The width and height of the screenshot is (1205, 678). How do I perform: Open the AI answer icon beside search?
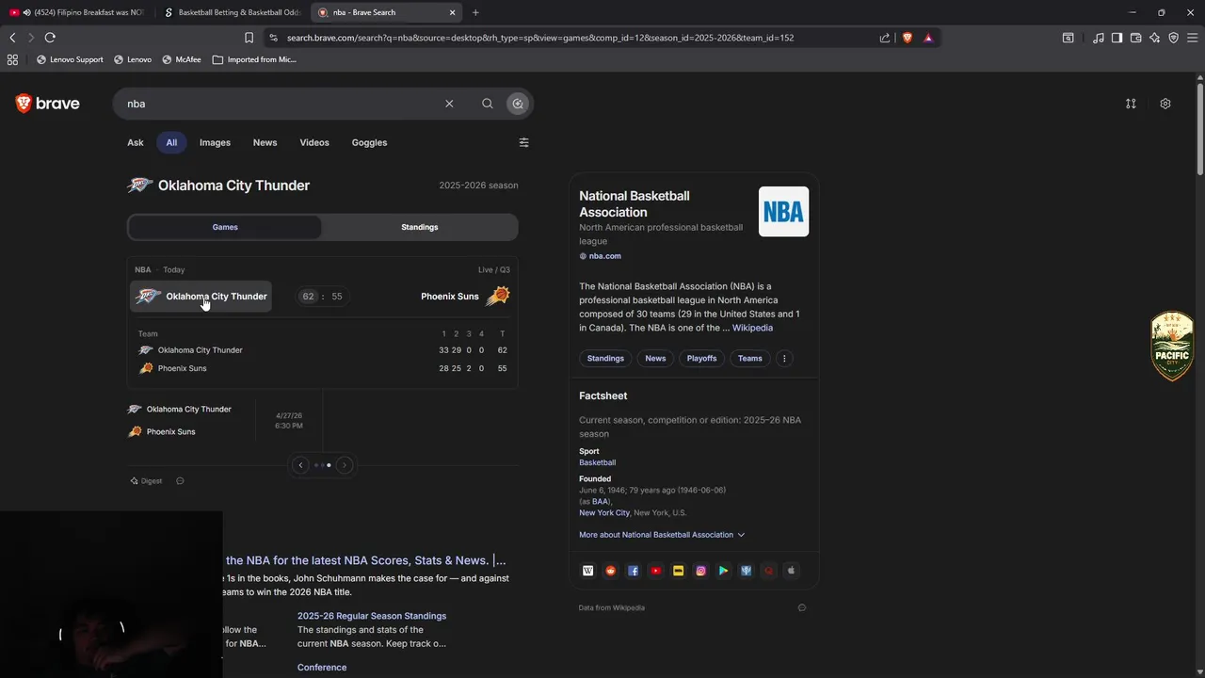tap(518, 104)
